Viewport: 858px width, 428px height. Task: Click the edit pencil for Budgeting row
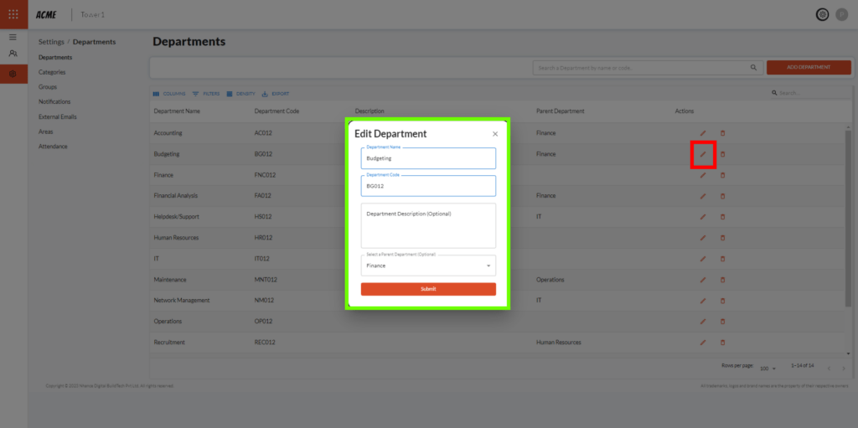[x=703, y=154]
